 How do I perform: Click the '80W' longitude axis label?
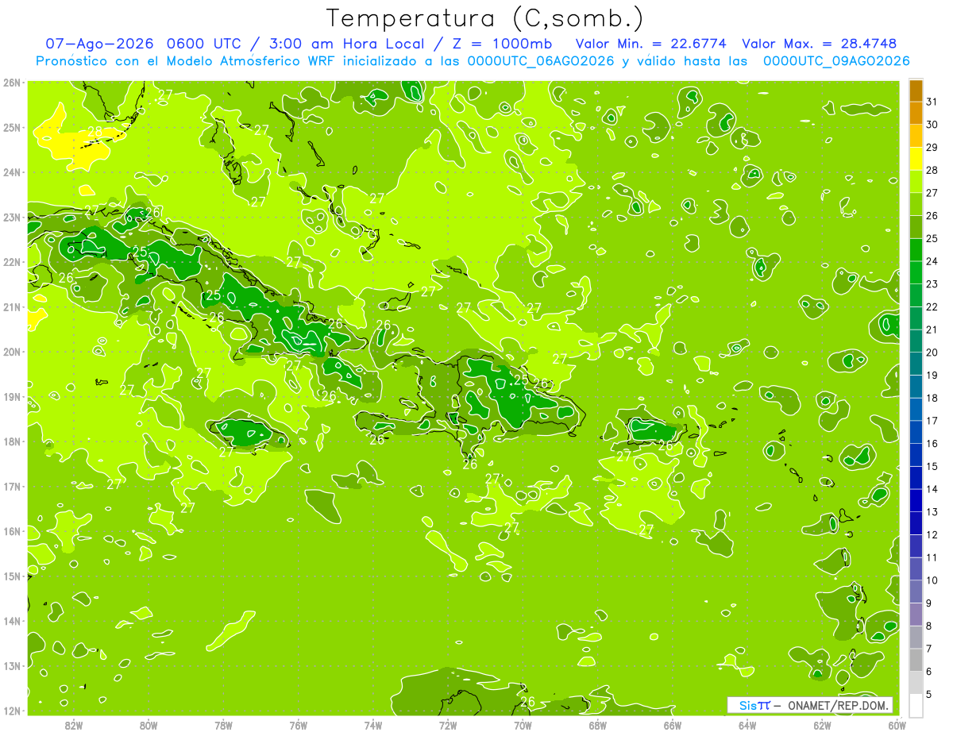pyautogui.click(x=149, y=725)
